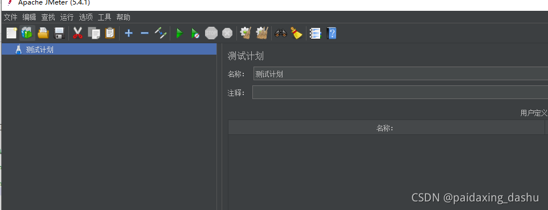Open the 编辑 menu

[29, 17]
